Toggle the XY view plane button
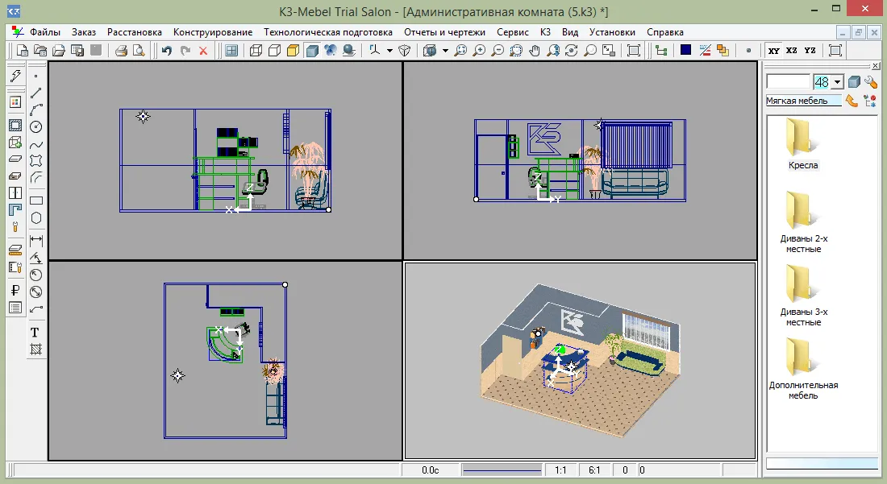Viewport: 887px width, 484px height. [774, 51]
